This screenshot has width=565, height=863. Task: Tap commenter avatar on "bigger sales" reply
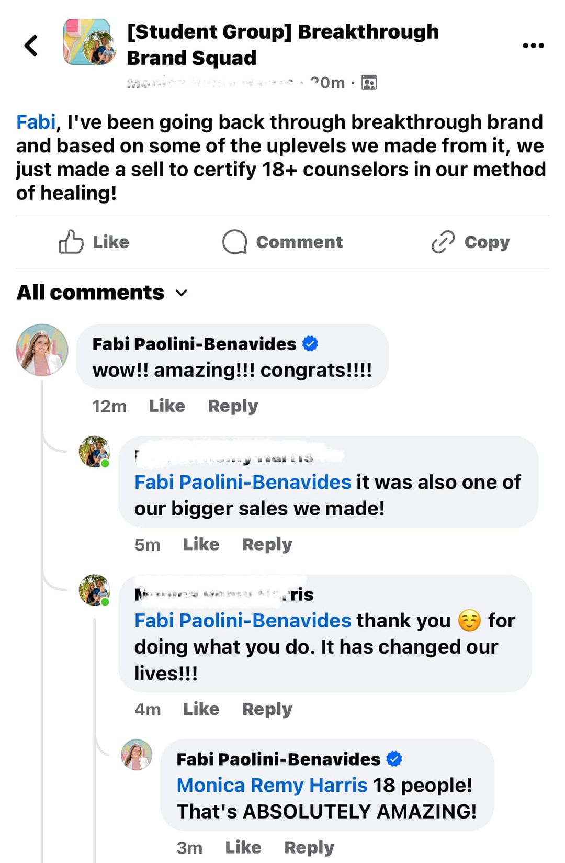[x=94, y=451]
